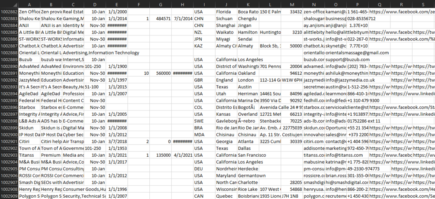This screenshot has width=435, height=199.
Task: Click funding value 560000
Action: point(161,73)
